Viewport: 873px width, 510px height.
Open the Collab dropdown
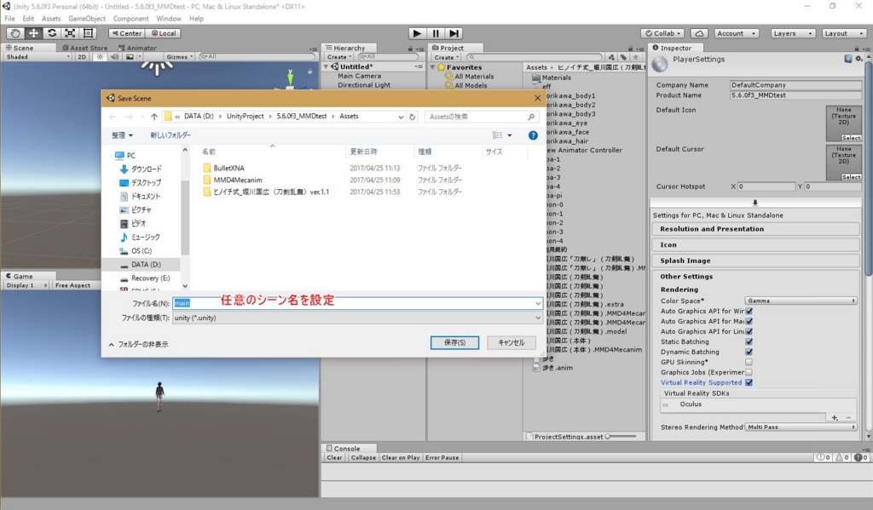(x=662, y=33)
